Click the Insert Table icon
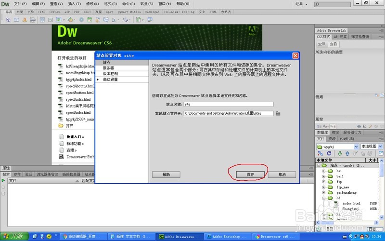The height and width of the screenshot is (241, 385). (42, 20)
